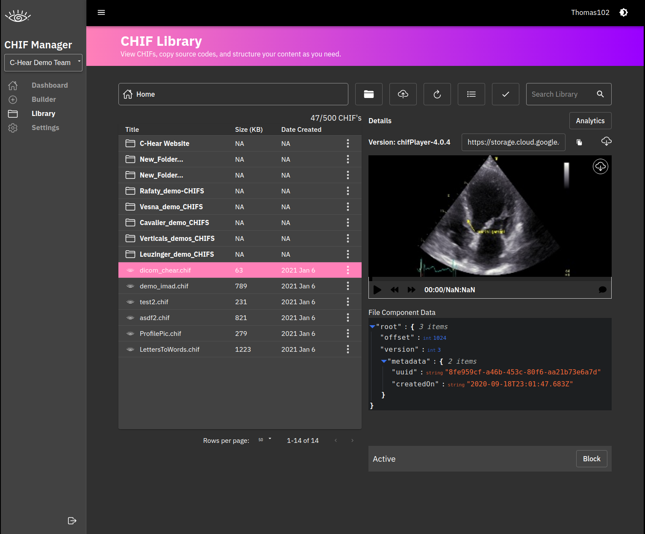Image resolution: width=645 pixels, height=534 pixels.
Task: Click the checkmark select toolbar button
Action: pyautogui.click(x=506, y=94)
